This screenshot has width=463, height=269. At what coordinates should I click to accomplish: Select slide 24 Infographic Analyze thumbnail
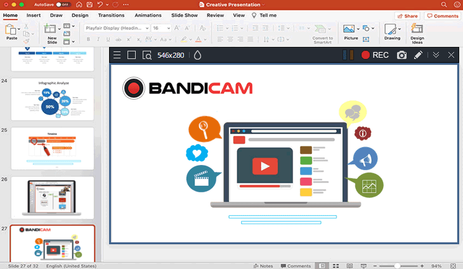pyautogui.click(x=53, y=99)
